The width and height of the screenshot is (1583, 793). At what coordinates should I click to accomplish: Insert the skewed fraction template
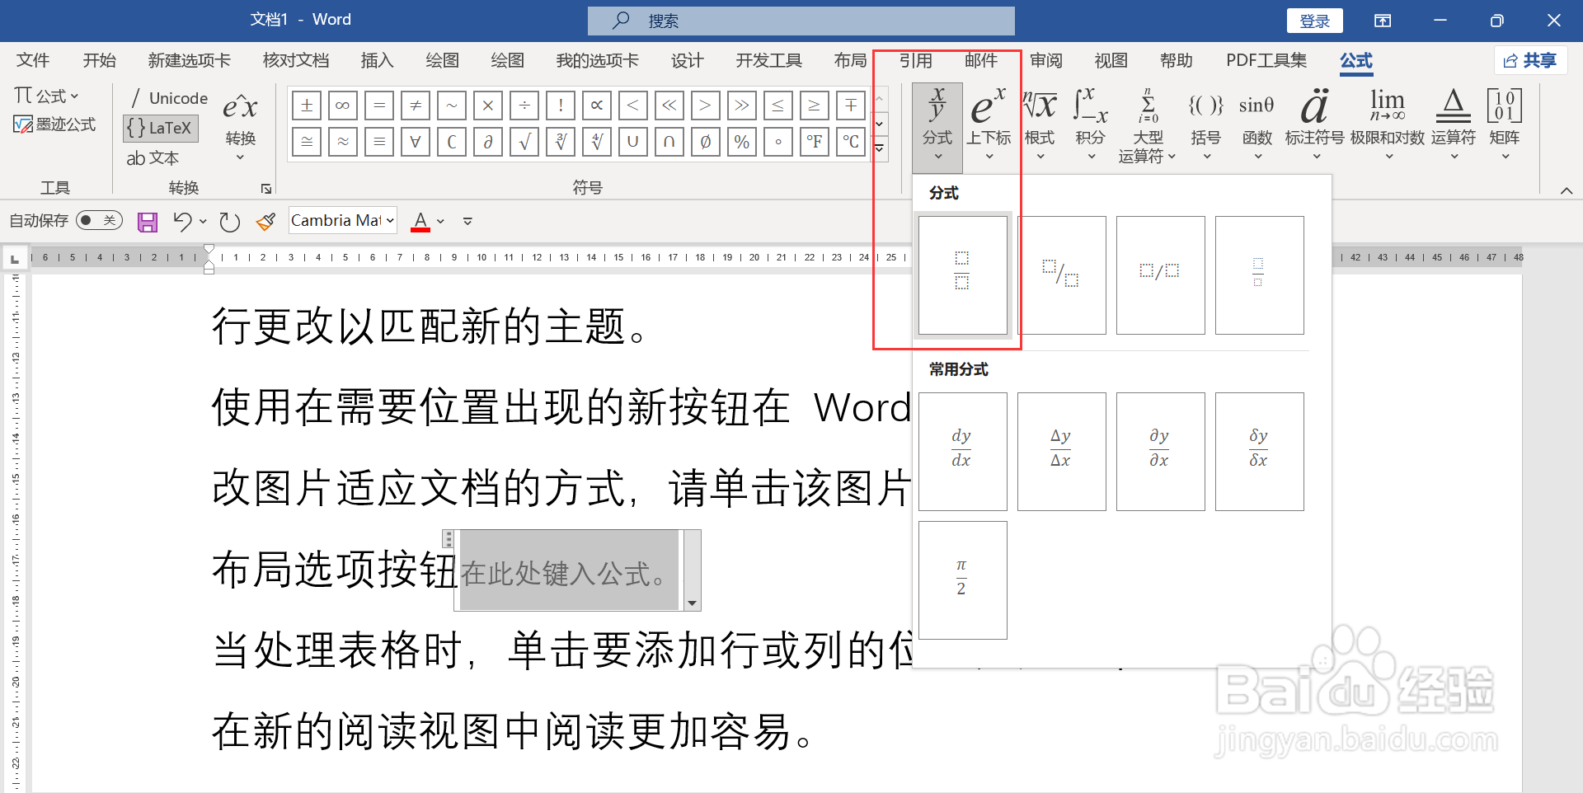(x=1061, y=274)
